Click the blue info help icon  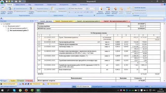pos(165,5)
